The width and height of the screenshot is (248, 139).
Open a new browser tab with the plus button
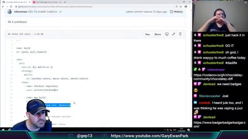pyautogui.click(x=65, y=2)
